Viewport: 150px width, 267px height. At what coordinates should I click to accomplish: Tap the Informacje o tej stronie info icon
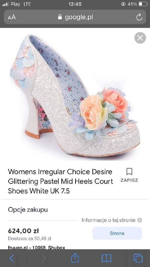tap(140, 220)
